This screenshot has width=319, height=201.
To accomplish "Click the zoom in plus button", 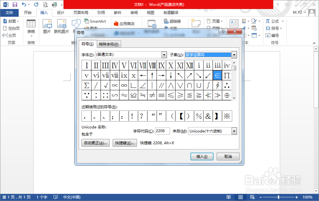I will [x=297, y=197].
